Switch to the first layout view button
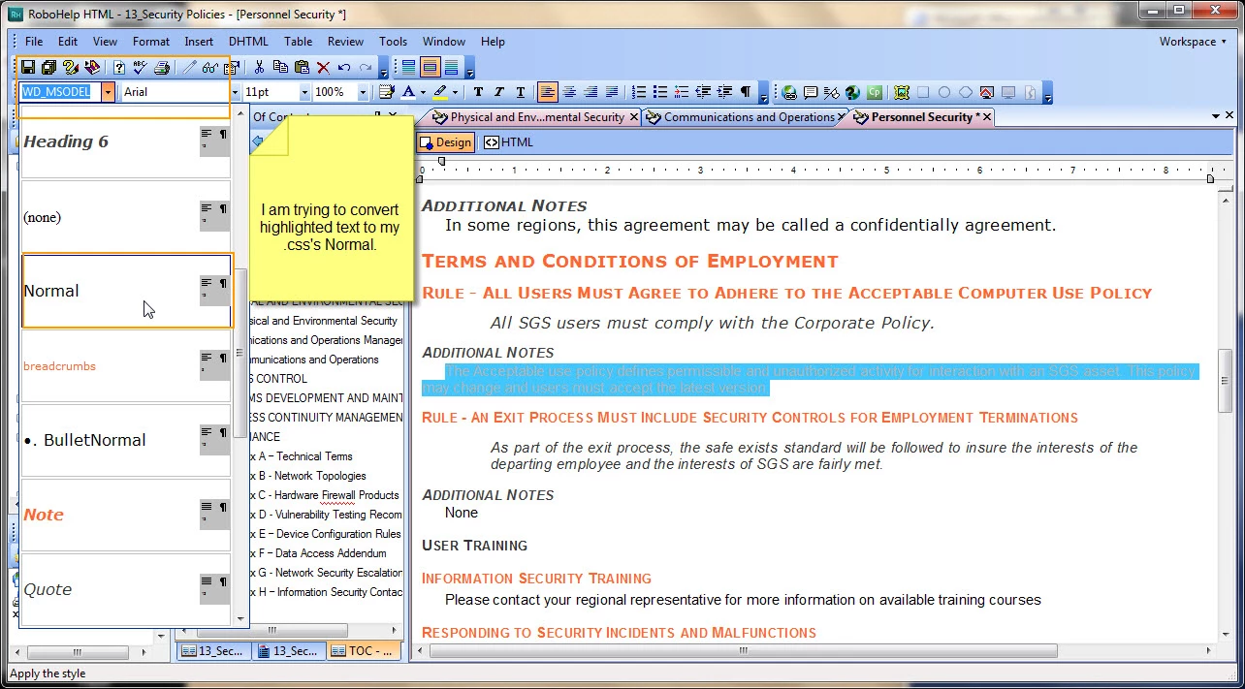 tap(408, 67)
